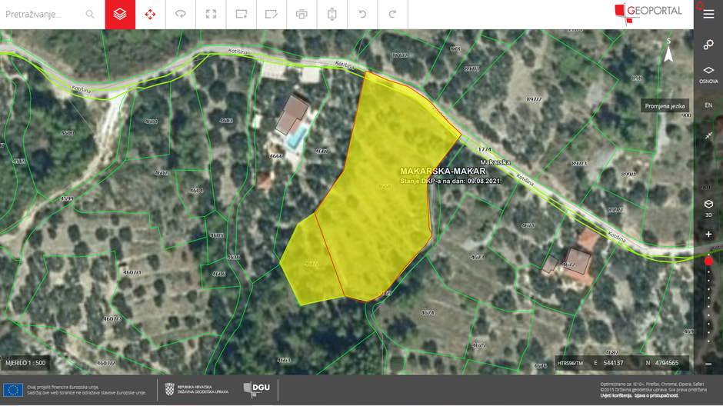Open the layers panel icon

[x=120, y=15]
